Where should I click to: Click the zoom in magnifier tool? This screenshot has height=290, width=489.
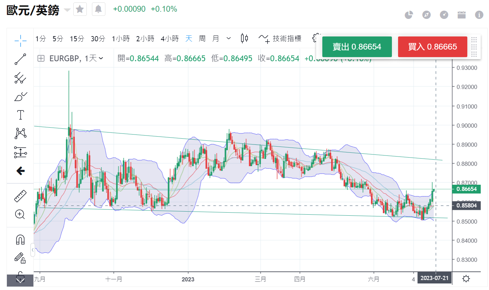20,215
